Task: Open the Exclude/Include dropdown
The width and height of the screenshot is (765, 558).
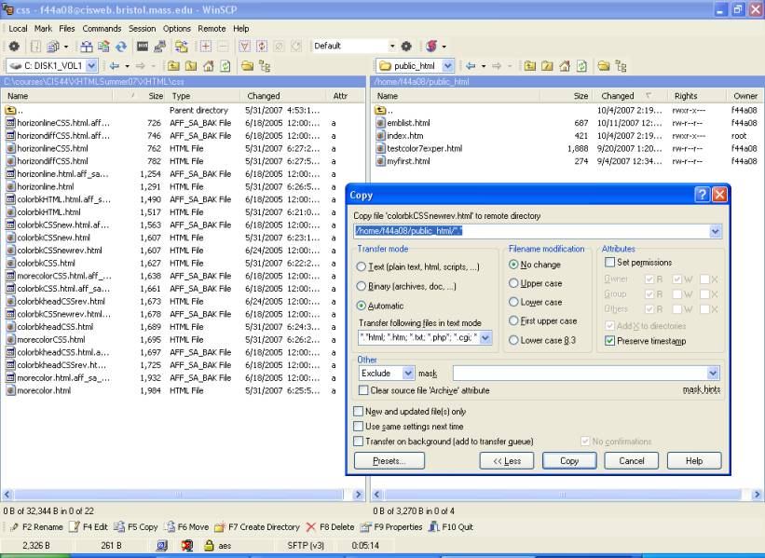Action: point(408,374)
